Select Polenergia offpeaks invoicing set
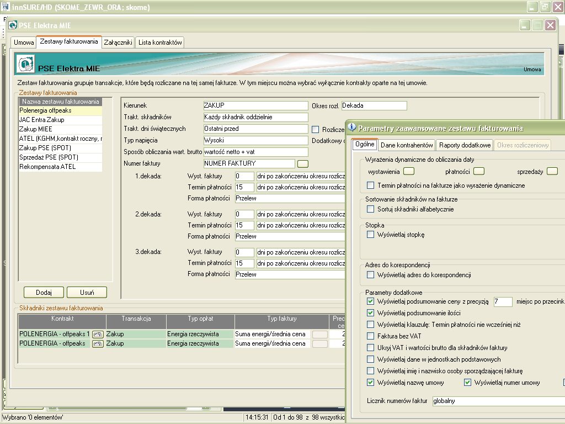 [61, 110]
